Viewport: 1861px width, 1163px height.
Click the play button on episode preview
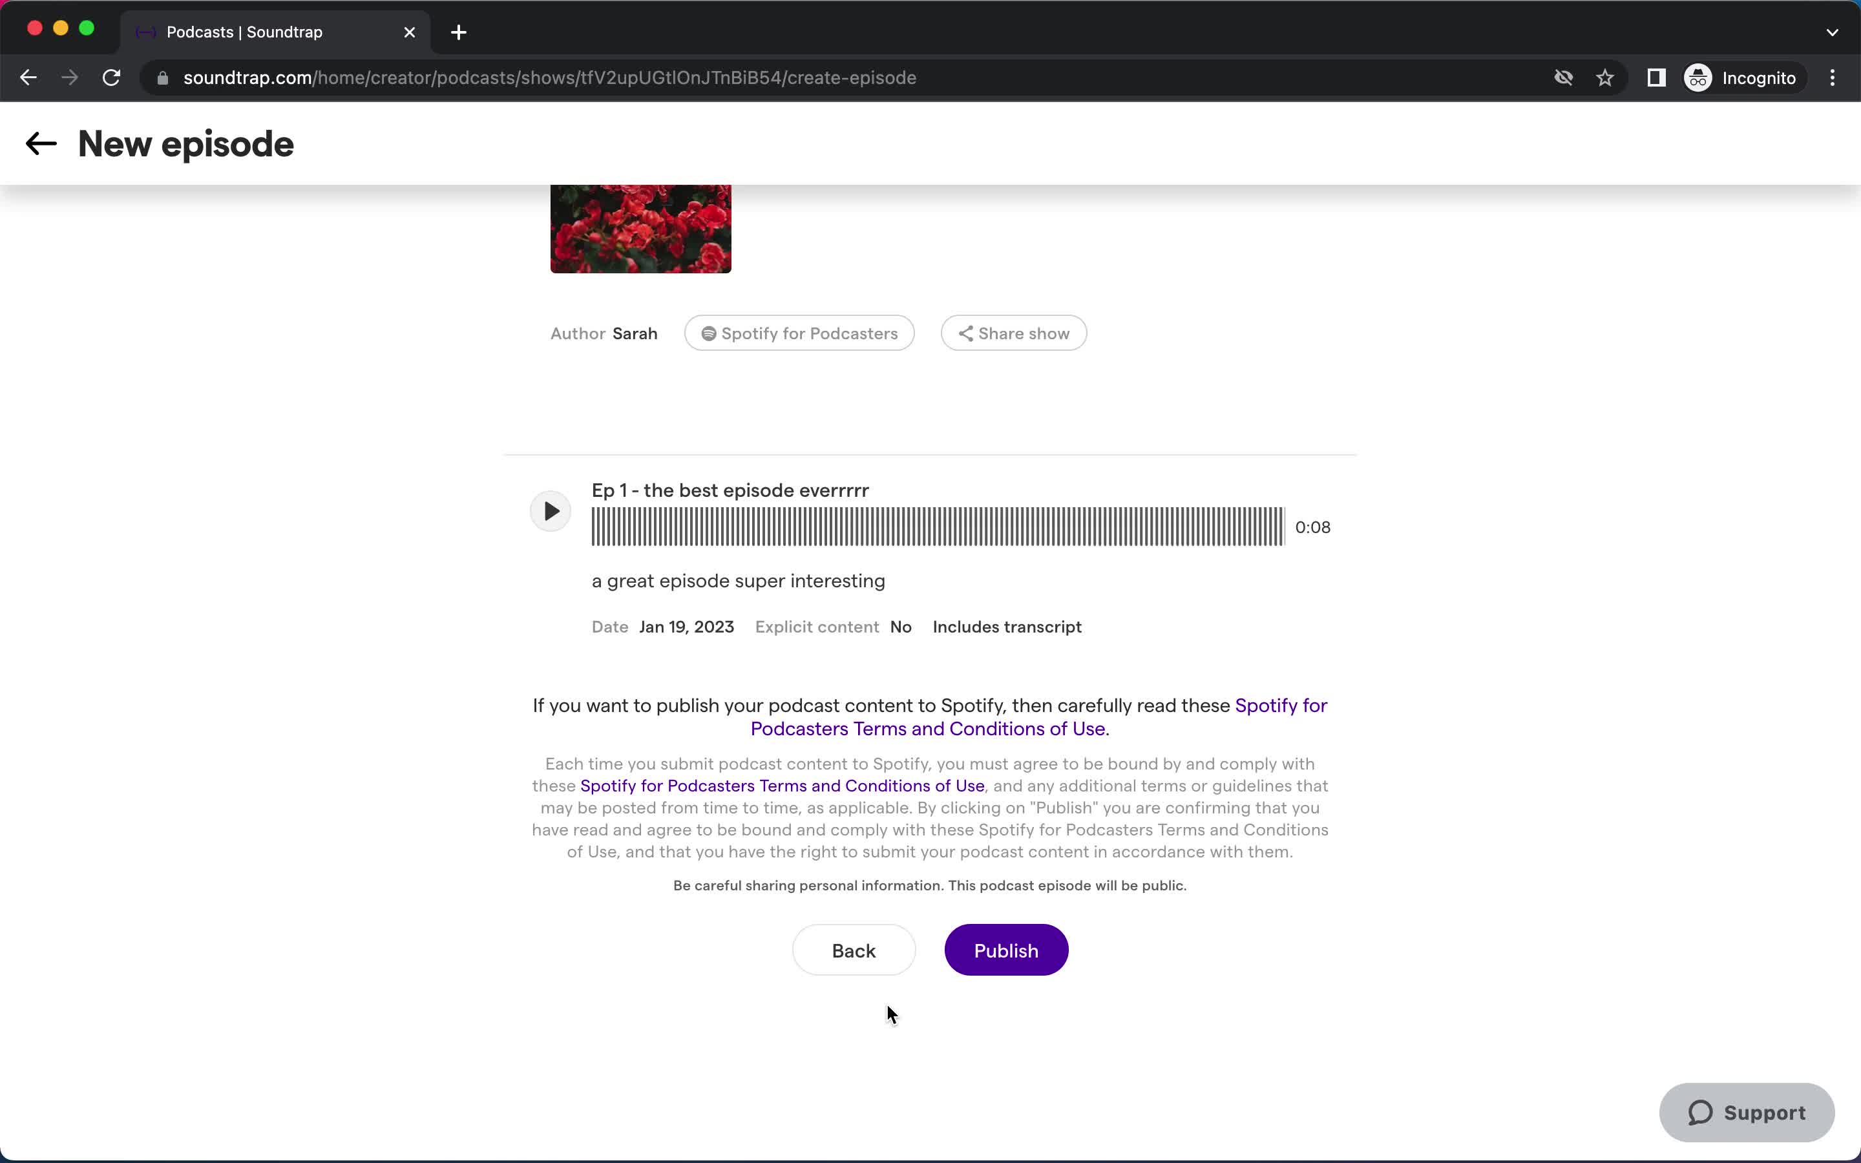point(551,509)
